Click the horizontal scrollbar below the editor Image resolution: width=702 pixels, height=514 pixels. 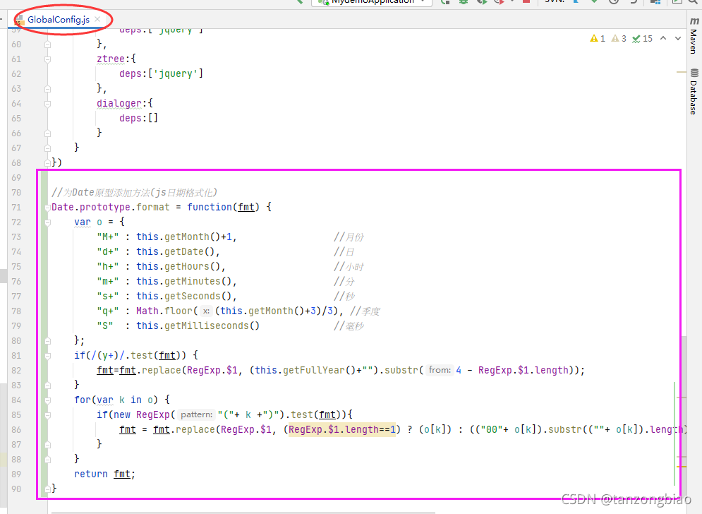[243, 512]
